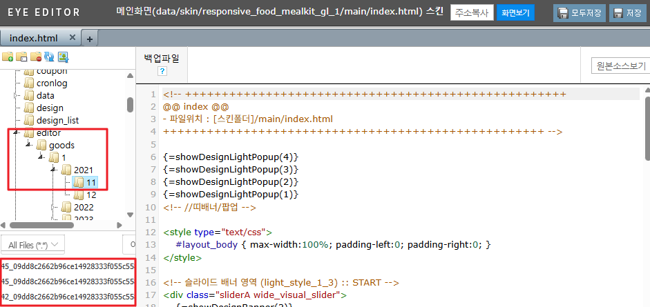650x307 pixels.
Task: Click line number 16 in gutter
Action: [152, 283]
